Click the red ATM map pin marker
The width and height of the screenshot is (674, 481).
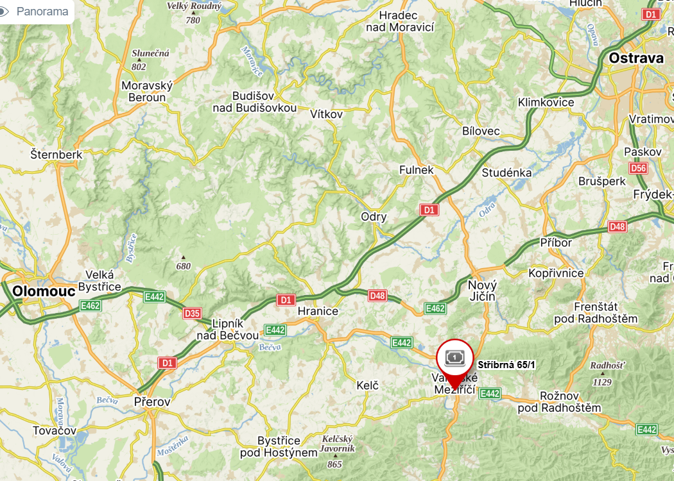[454, 364]
